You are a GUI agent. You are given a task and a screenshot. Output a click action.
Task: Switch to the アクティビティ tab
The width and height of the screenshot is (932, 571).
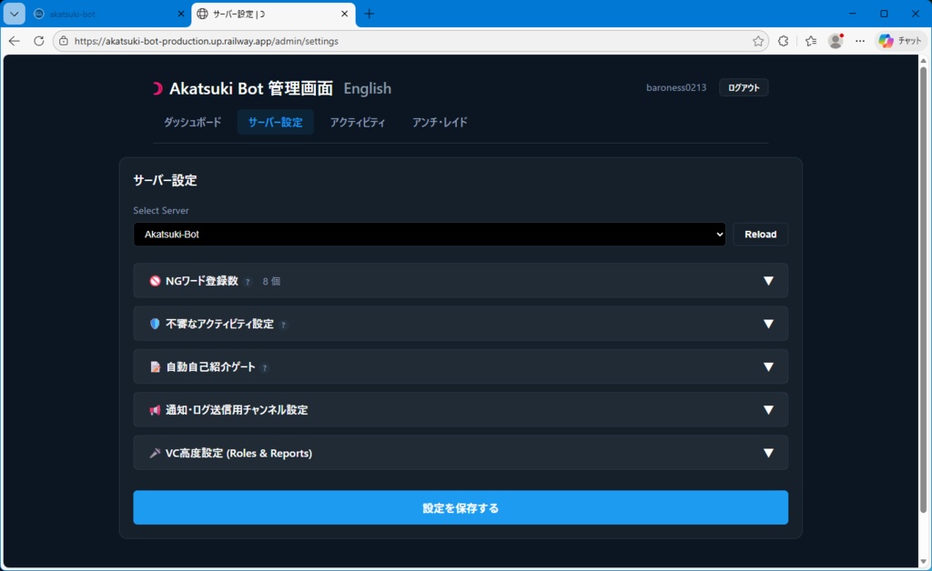click(357, 122)
